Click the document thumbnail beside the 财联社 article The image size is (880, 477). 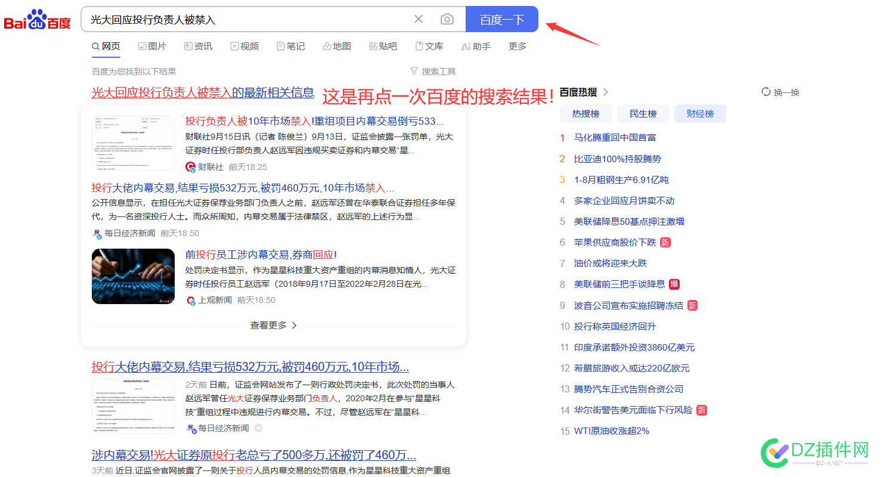(133, 143)
